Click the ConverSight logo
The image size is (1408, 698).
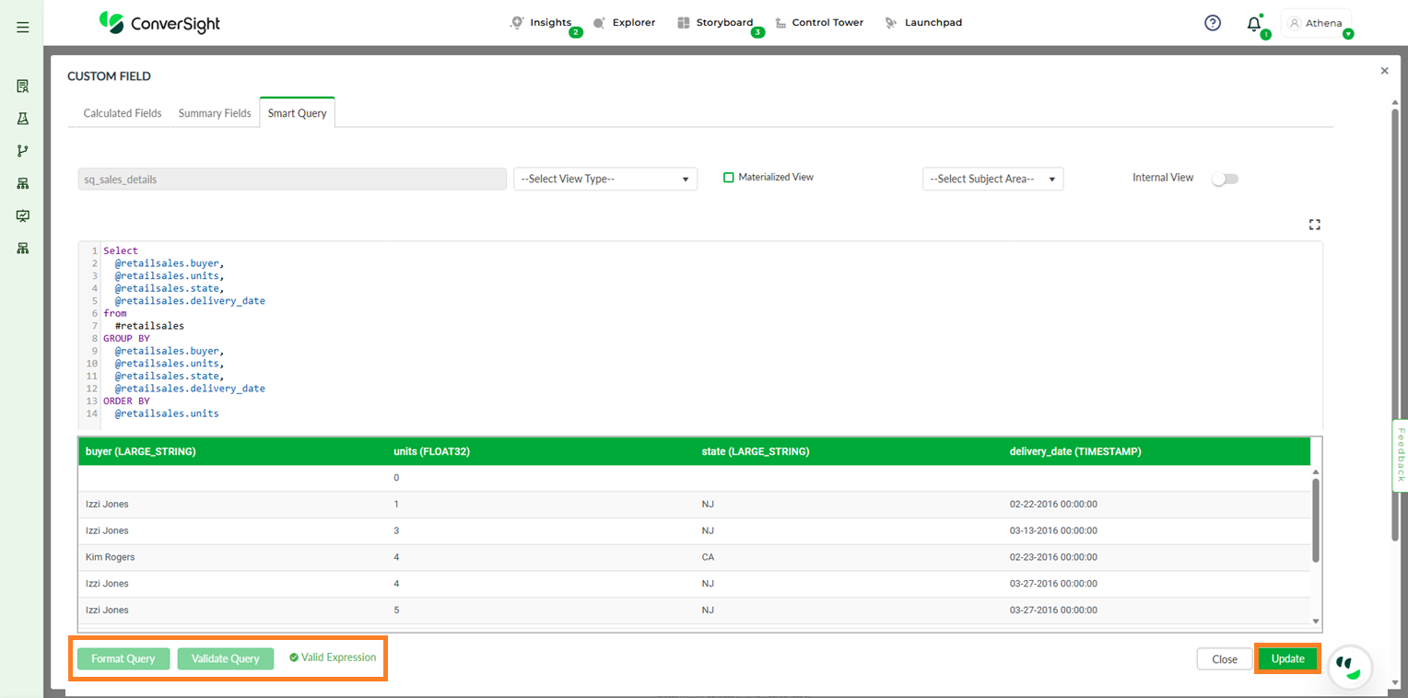(159, 22)
